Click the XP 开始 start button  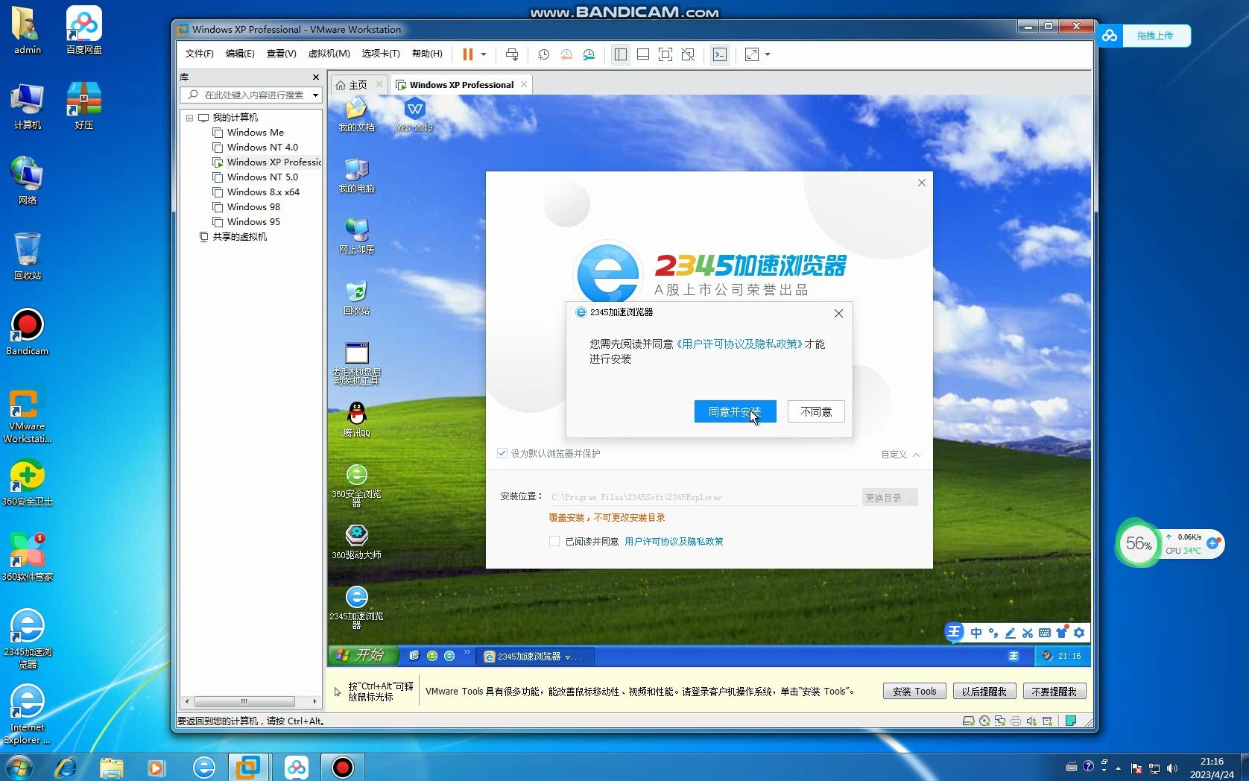coord(361,655)
